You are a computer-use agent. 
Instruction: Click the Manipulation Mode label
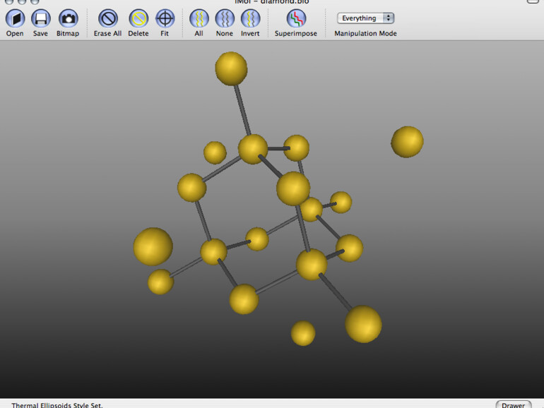click(x=365, y=33)
